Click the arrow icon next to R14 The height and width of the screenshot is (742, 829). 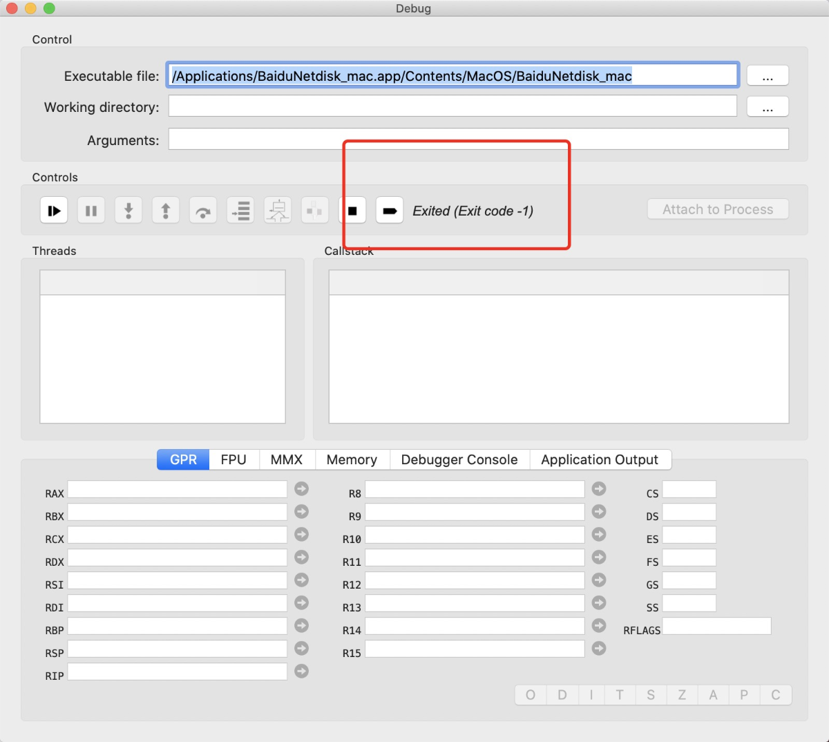[x=600, y=626]
